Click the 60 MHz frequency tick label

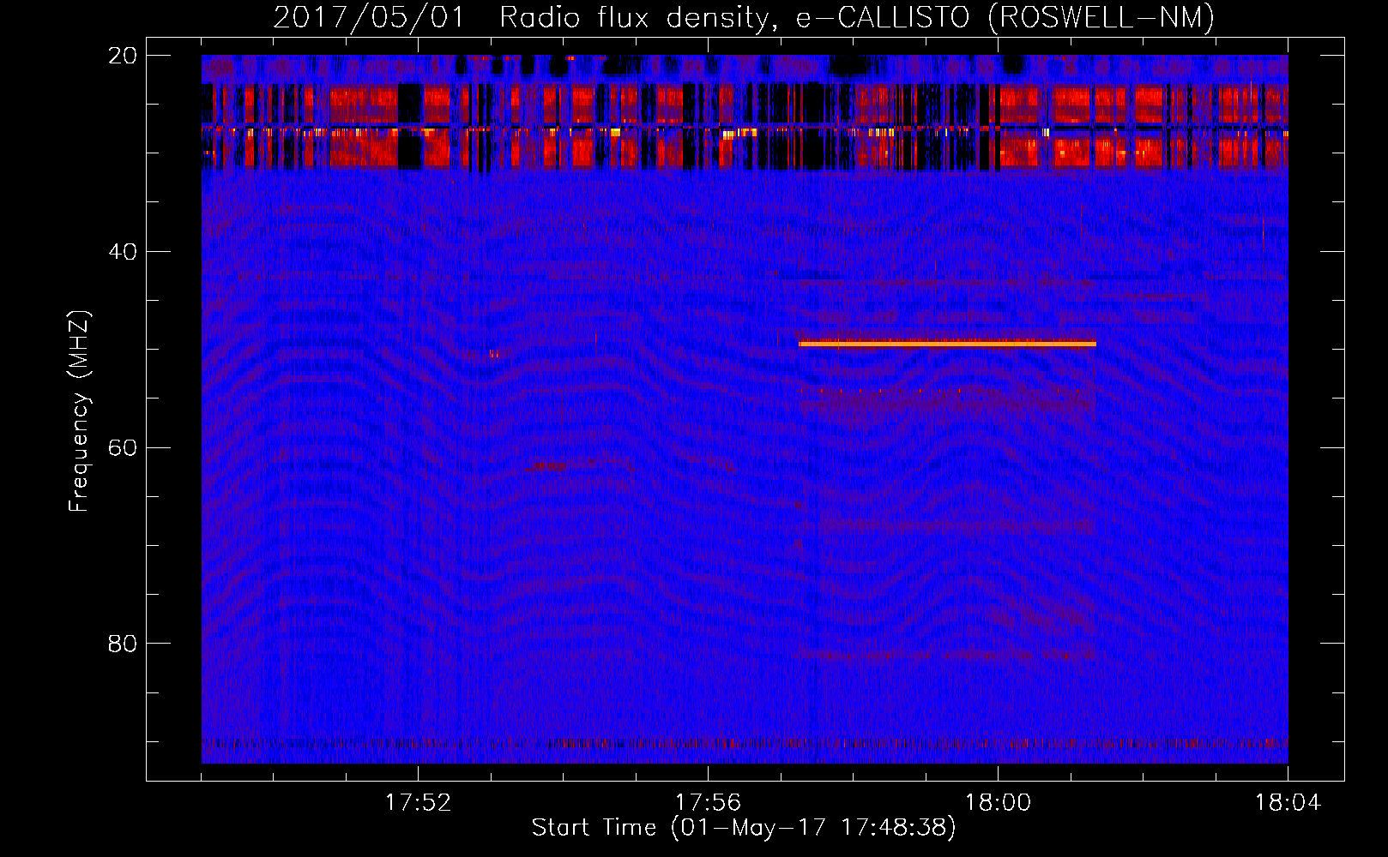(122, 447)
